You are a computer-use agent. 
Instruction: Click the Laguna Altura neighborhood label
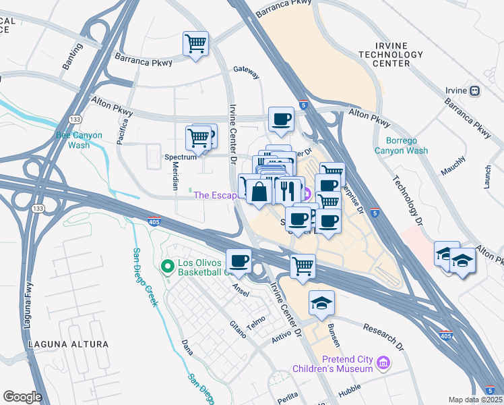pyautogui.click(x=69, y=344)
